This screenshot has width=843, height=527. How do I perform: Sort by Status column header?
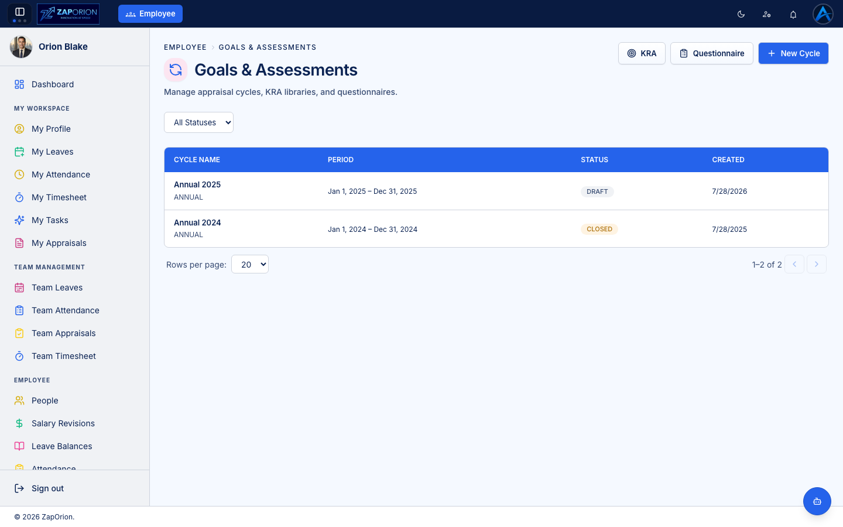[594, 160]
